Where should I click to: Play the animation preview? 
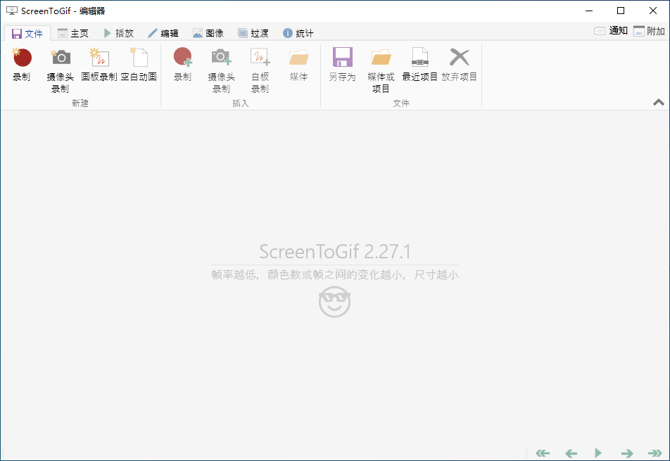click(598, 453)
